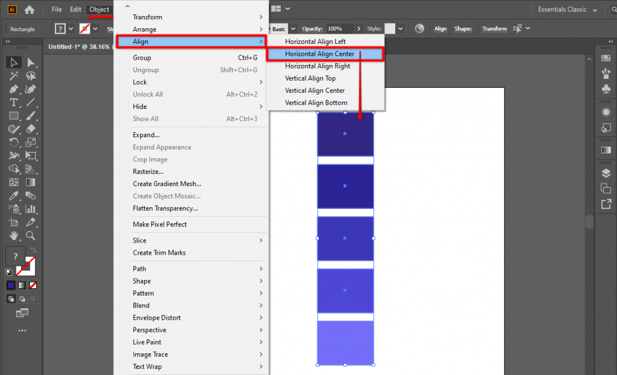This screenshot has height=375, width=617.
Task: Select the Selection tool
Action: [x=13, y=62]
